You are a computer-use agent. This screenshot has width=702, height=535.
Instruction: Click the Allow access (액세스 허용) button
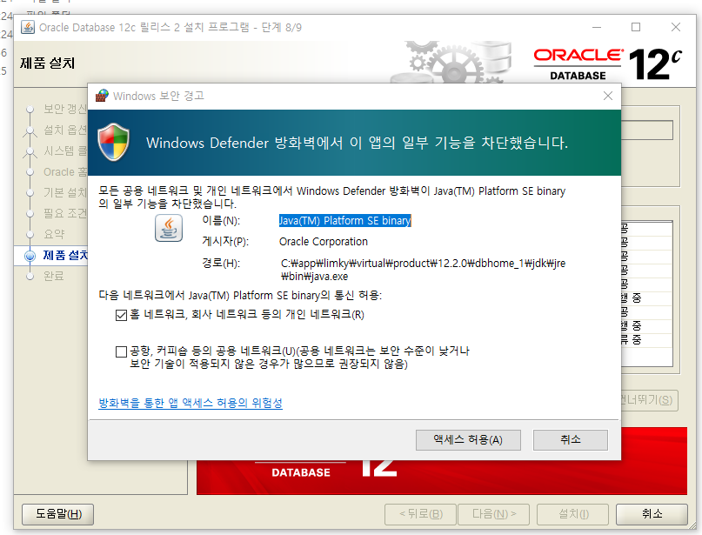(x=468, y=440)
